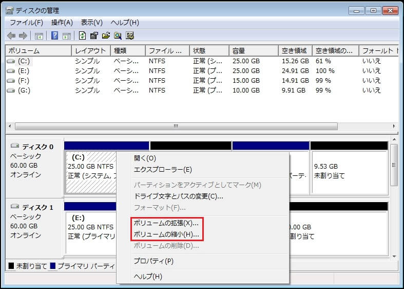The image size is (404, 289).
Task: Click the ディスクの管理 title bar icon
Action: [10, 11]
